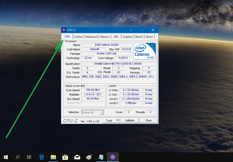Click the Ext. Model value 3C
The image size is (233, 162).
(x=118, y=72)
